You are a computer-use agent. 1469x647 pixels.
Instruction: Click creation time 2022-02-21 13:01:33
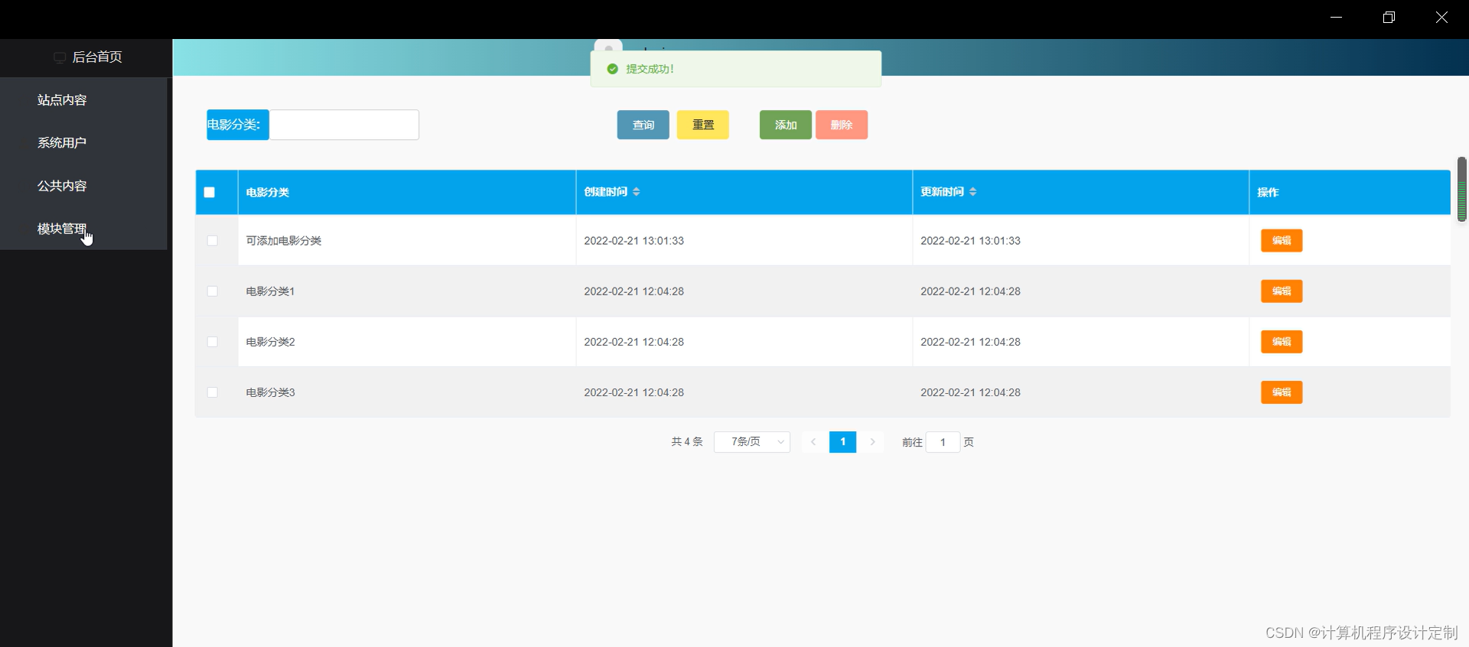pyautogui.click(x=634, y=241)
